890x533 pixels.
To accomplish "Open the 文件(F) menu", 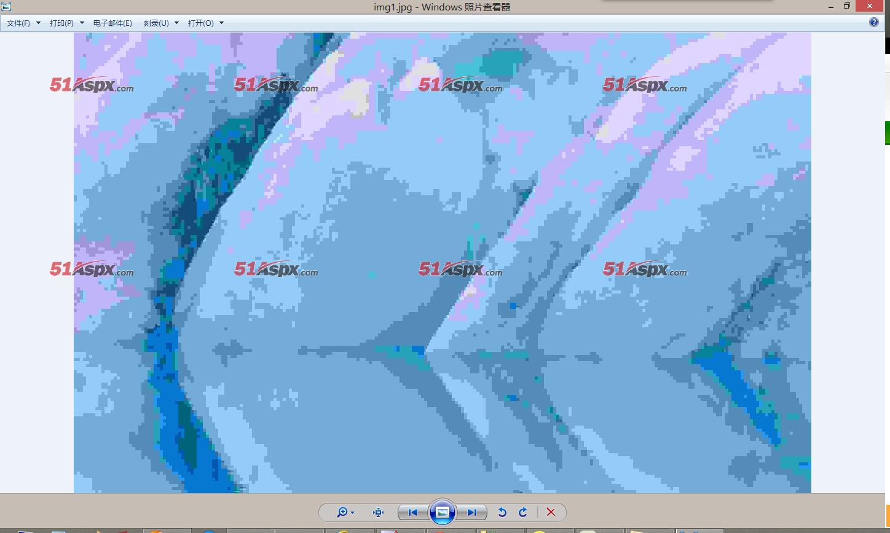I will 23,23.
